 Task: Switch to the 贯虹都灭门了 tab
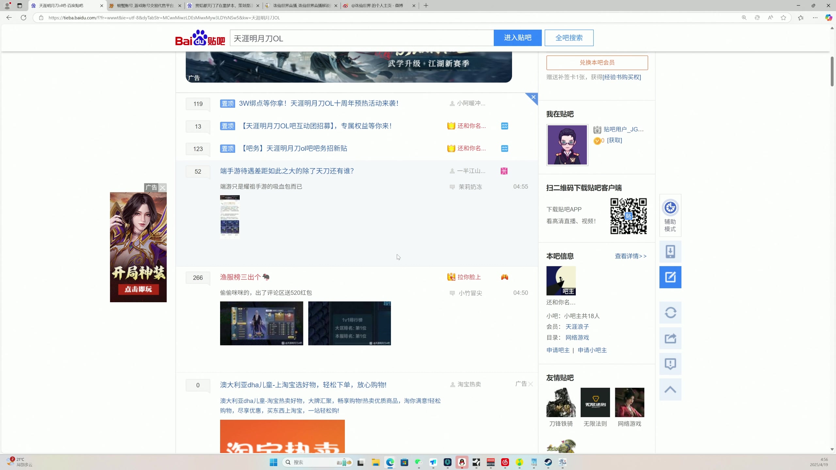223,6
